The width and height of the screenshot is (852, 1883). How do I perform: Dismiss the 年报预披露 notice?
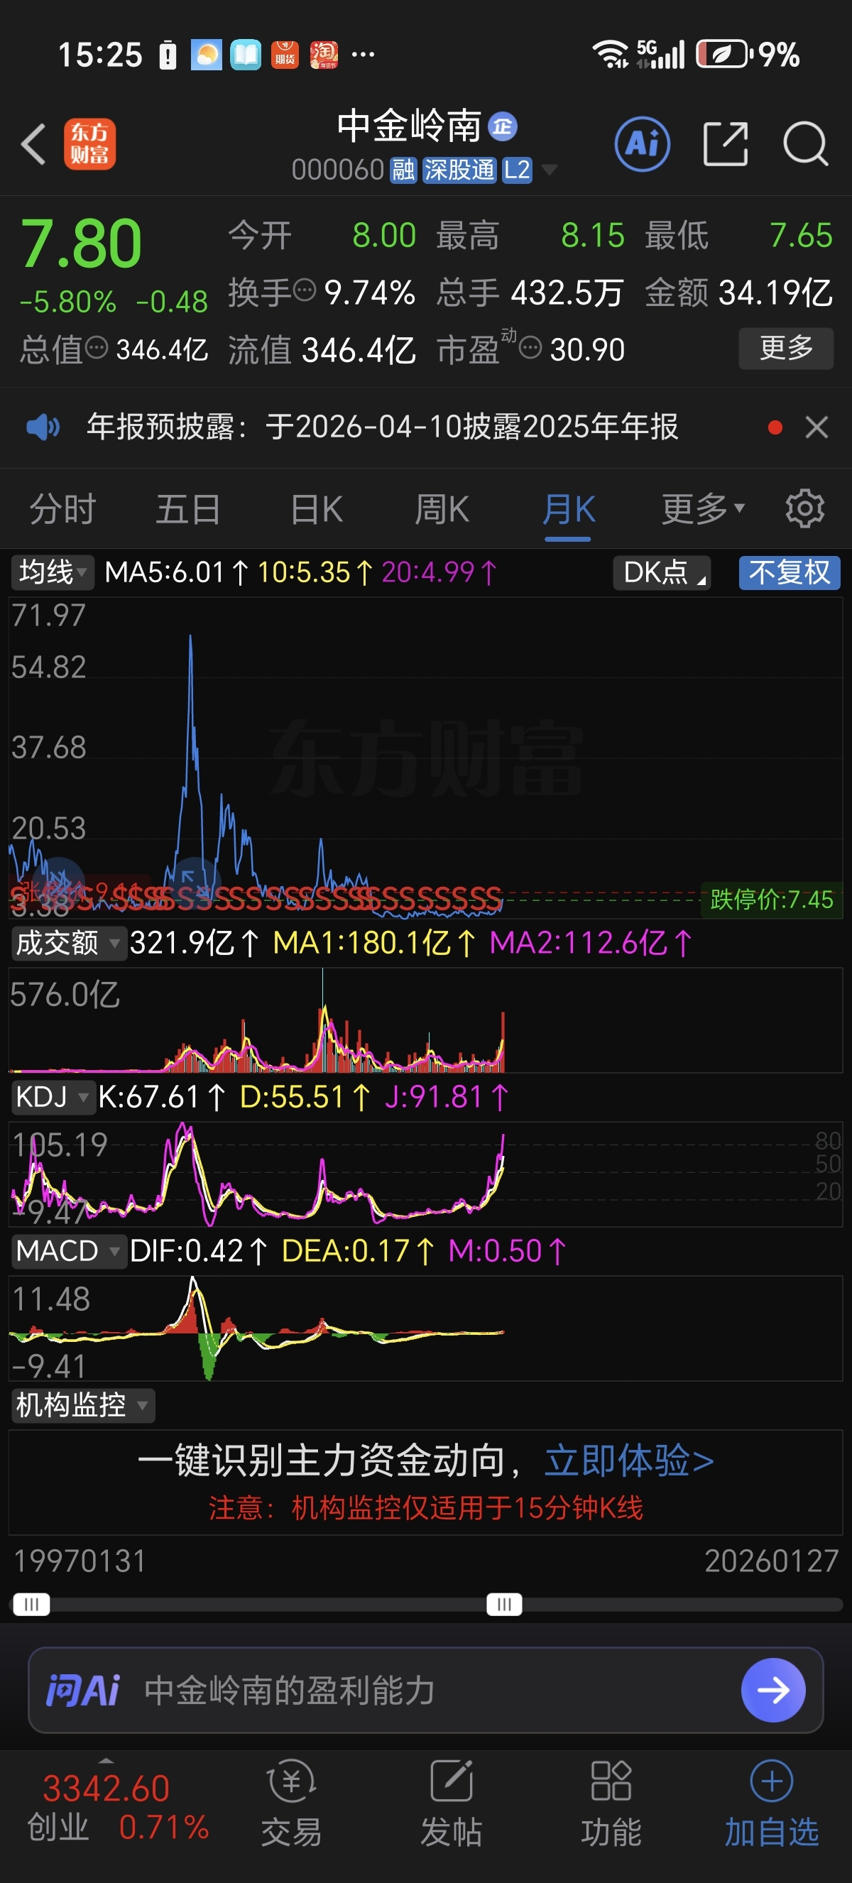(816, 427)
